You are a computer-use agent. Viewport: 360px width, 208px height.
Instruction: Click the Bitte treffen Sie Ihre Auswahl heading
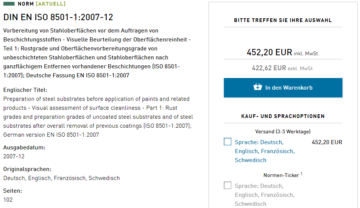point(283,20)
